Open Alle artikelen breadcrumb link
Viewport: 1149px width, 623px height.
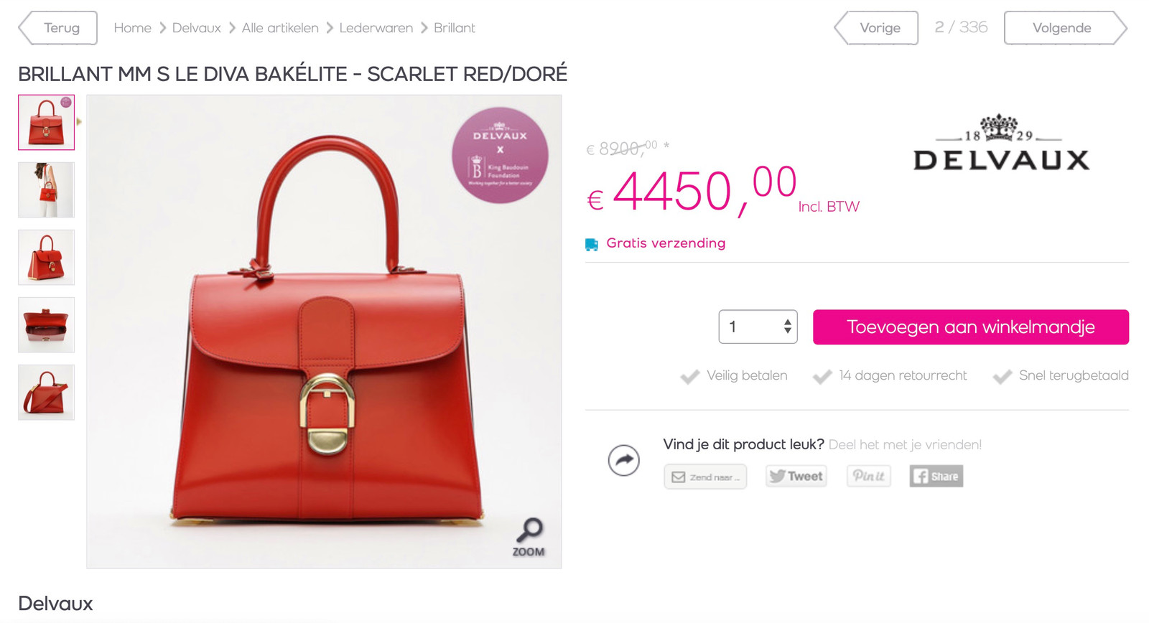(x=280, y=28)
